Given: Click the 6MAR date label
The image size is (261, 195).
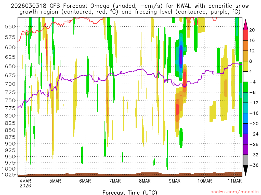Looking at the screenshot, I should [85, 181].
